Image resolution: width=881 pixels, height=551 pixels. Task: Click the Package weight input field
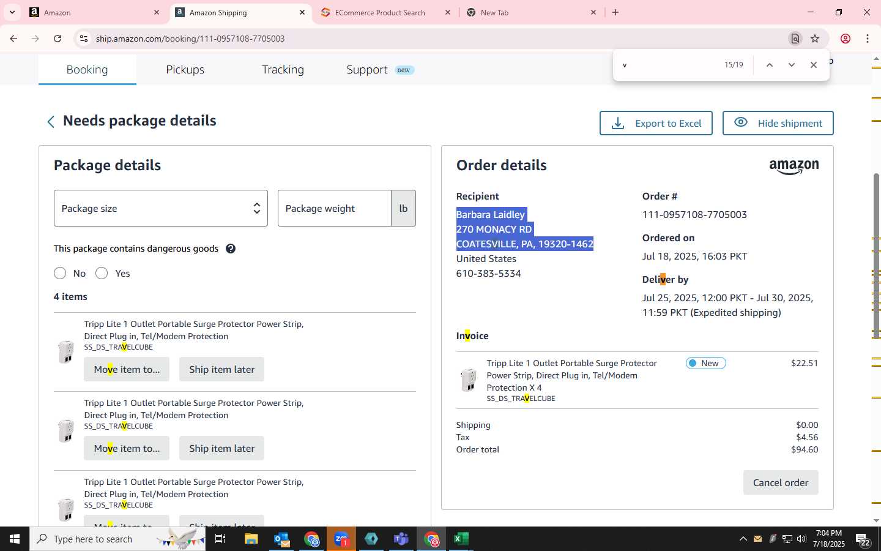click(335, 208)
